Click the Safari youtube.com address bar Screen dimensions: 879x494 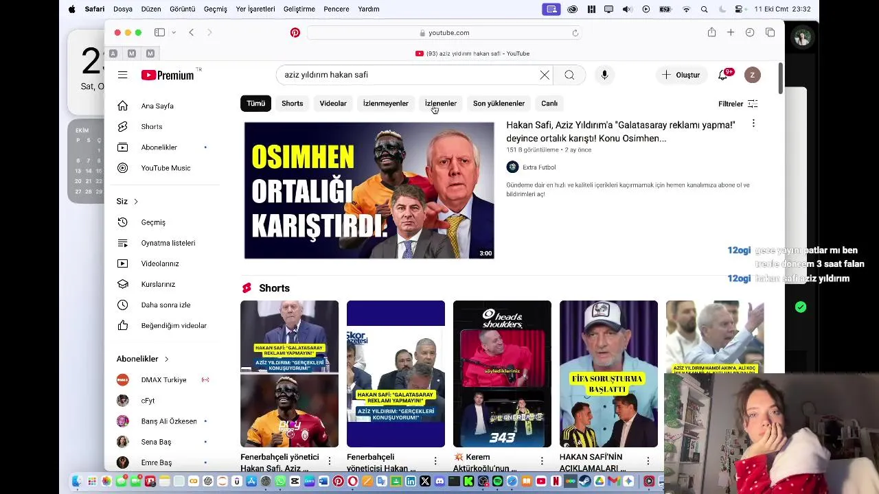click(444, 33)
